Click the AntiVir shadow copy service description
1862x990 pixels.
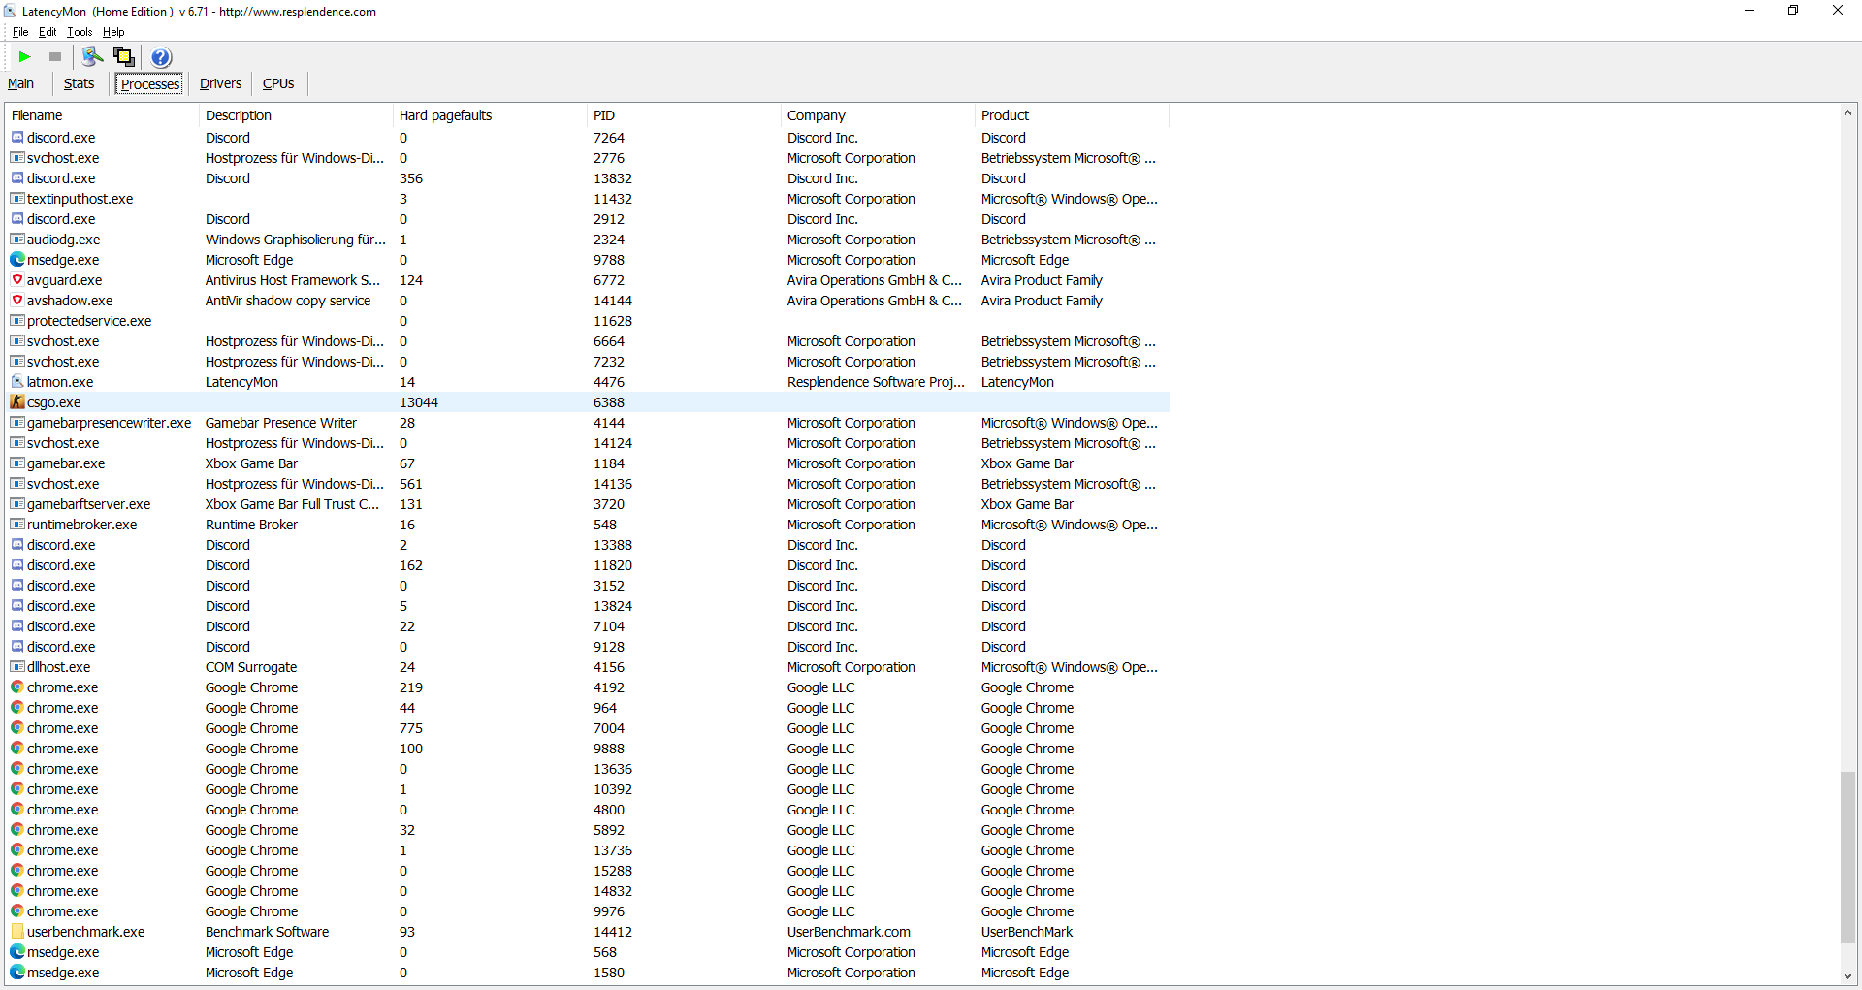point(288,301)
